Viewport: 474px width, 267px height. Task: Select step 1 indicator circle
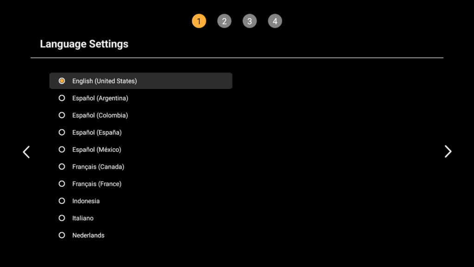199,21
